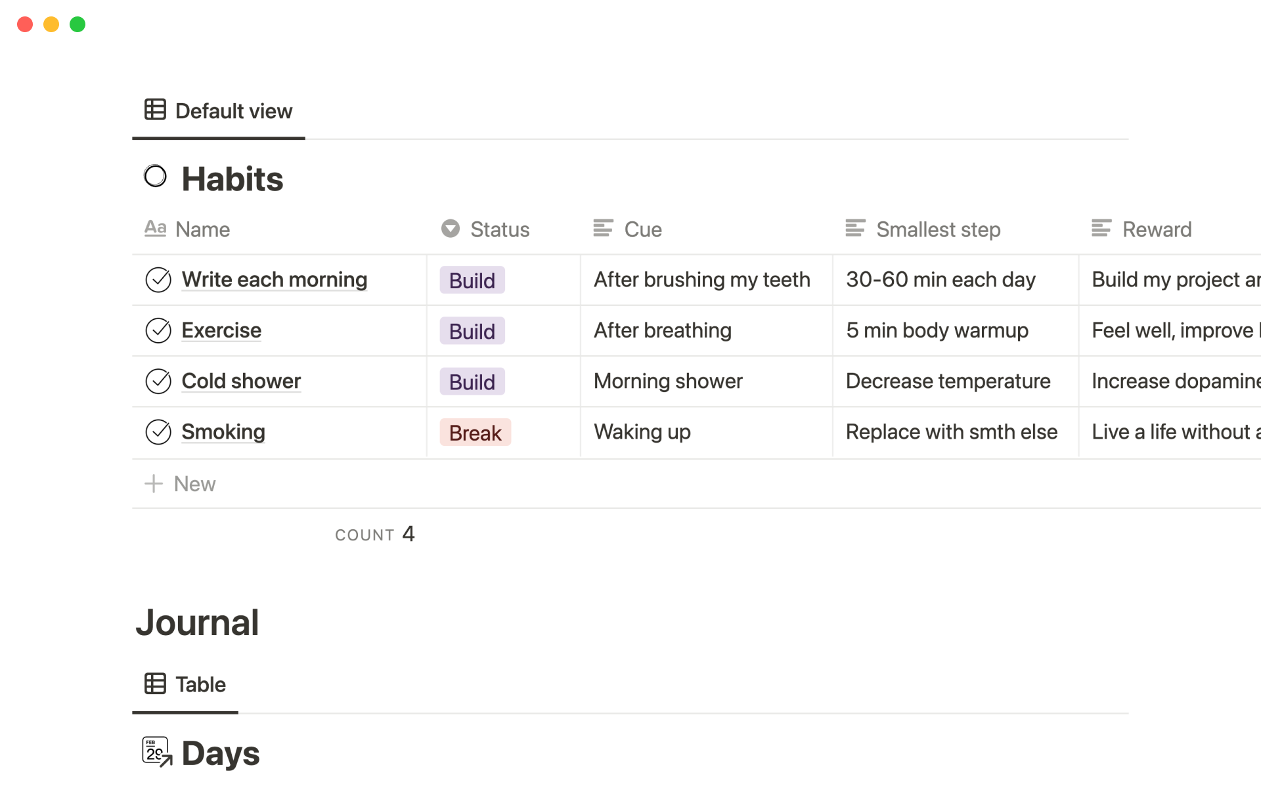Viewport: 1261px width, 788px height.
Task: Click the Reward column text icon
Action: (1101, 229)
